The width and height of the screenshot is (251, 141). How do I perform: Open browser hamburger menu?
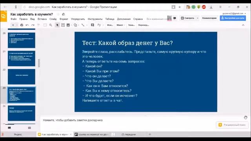(x=220, y=7)
